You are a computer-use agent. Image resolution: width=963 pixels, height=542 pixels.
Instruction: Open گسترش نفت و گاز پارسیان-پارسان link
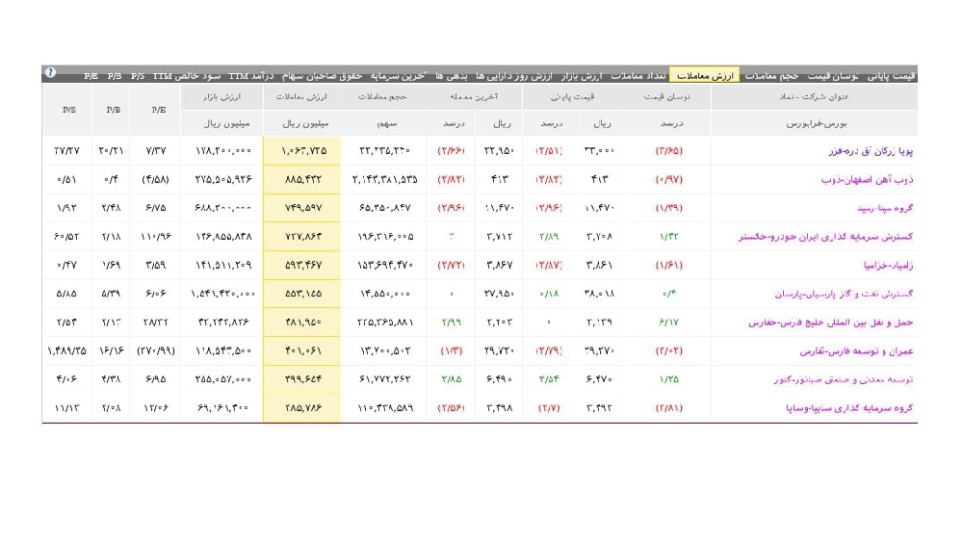tap(844, 294)
